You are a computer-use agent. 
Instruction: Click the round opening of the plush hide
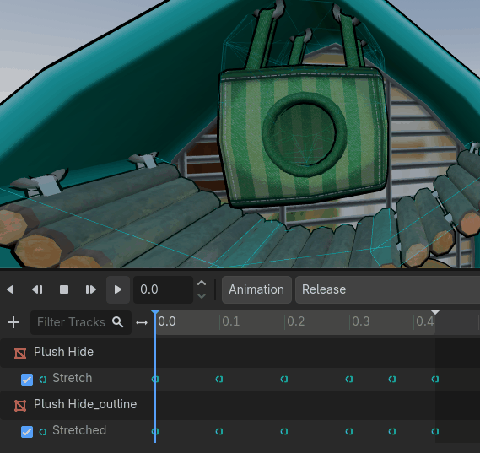(305, 134)
